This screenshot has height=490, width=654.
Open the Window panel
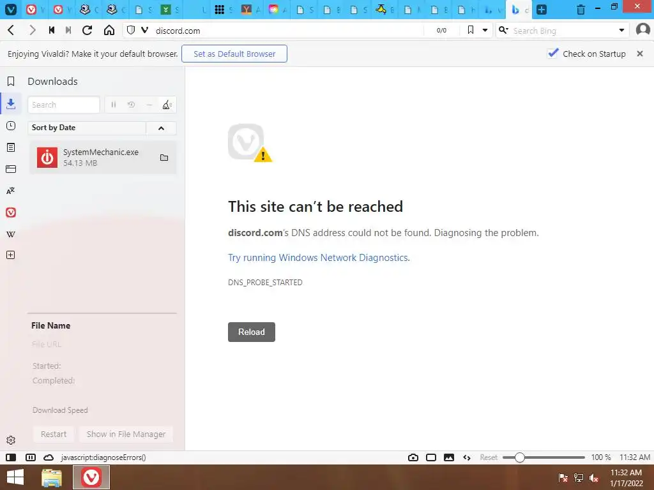coord(11,169)
